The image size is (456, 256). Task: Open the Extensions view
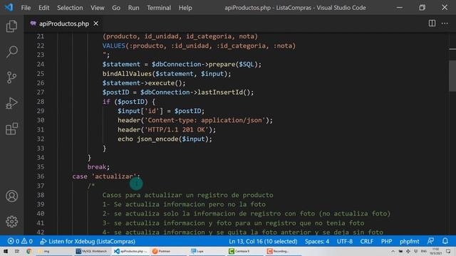(x=11, y=129)
